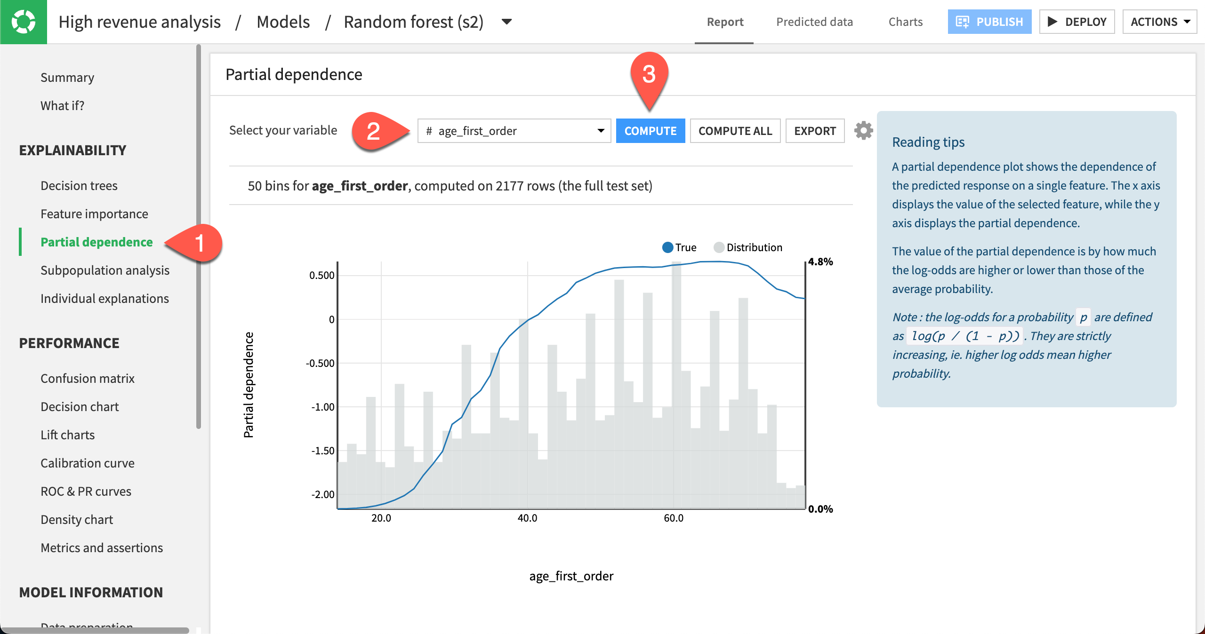Click the Dataiku logo home icon
Image resolution: width=1205 pixels, height=634 pixels.
pos(23,22)
